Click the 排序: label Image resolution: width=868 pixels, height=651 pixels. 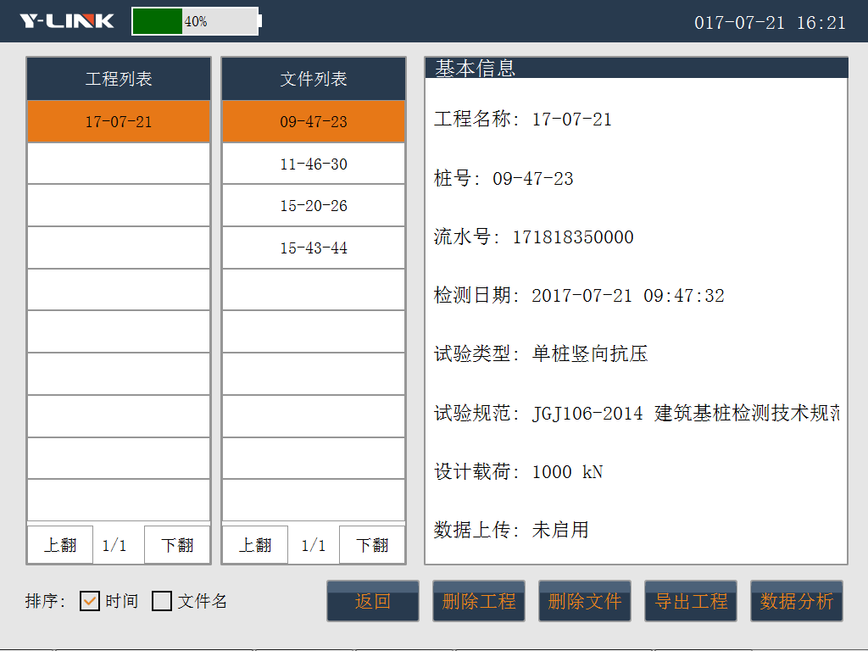pyautogui.click(x=45, y=601)
